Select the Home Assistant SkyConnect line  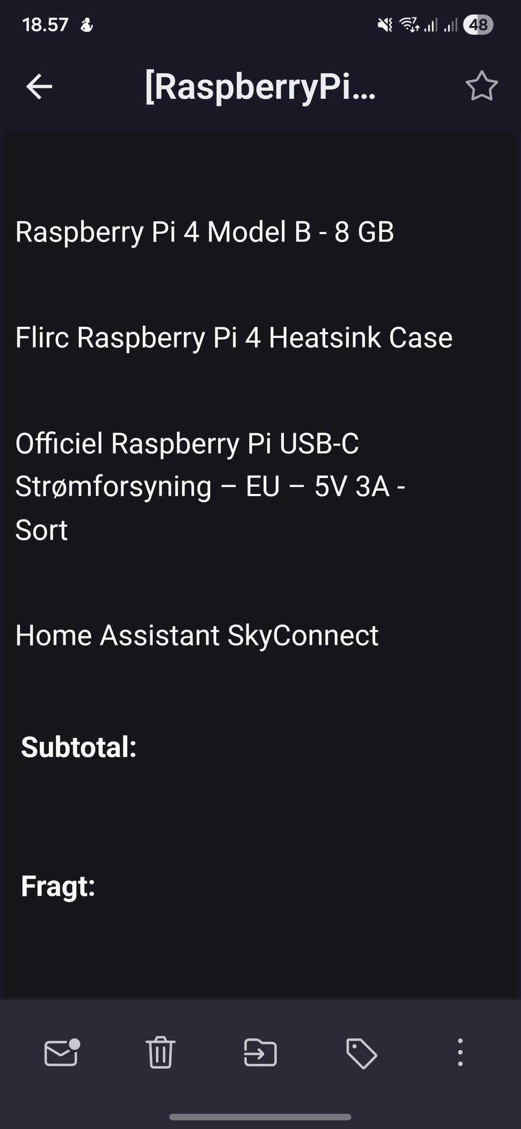197,635
